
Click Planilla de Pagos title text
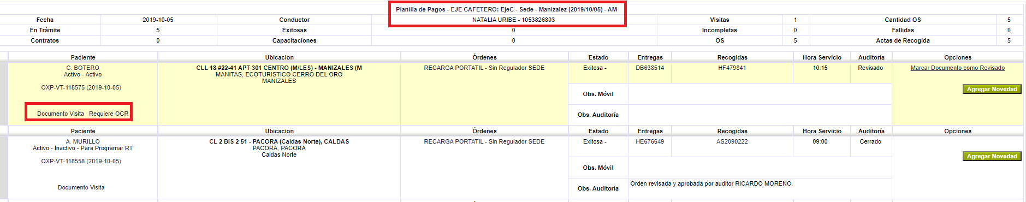coord(507,9)
